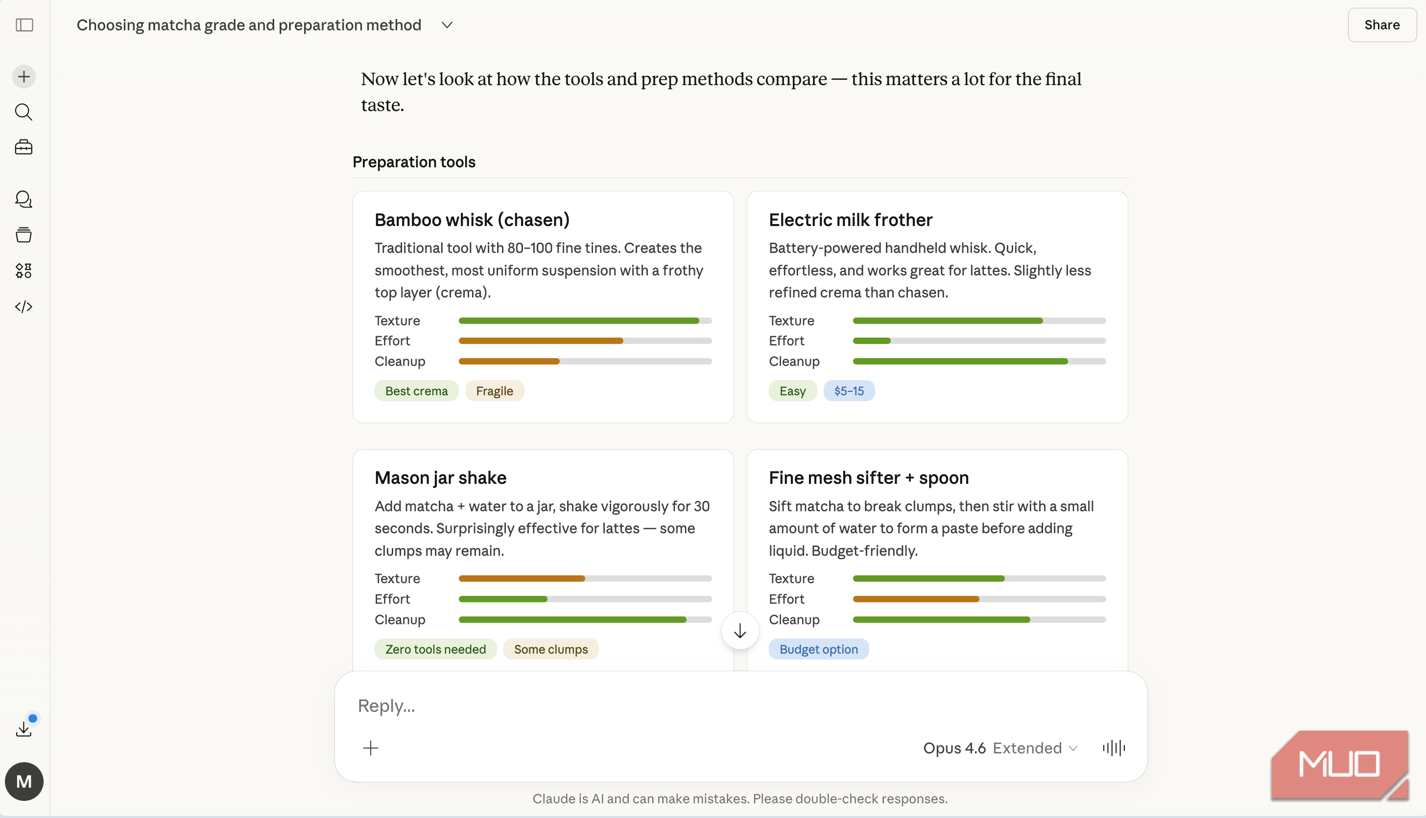Click the $5–15 price tag
Screen dimensions: 1426x818
849,390
